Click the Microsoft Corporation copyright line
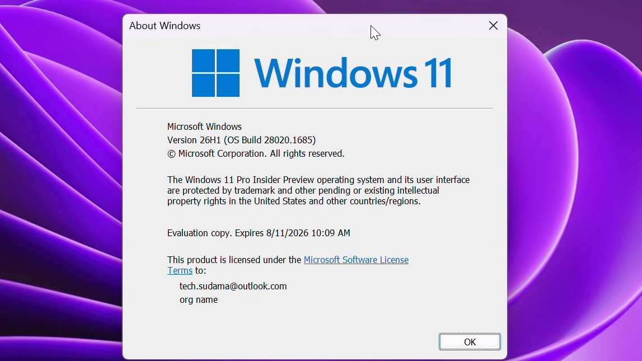Viewport: 642px width, 361px height. [256, 153]
